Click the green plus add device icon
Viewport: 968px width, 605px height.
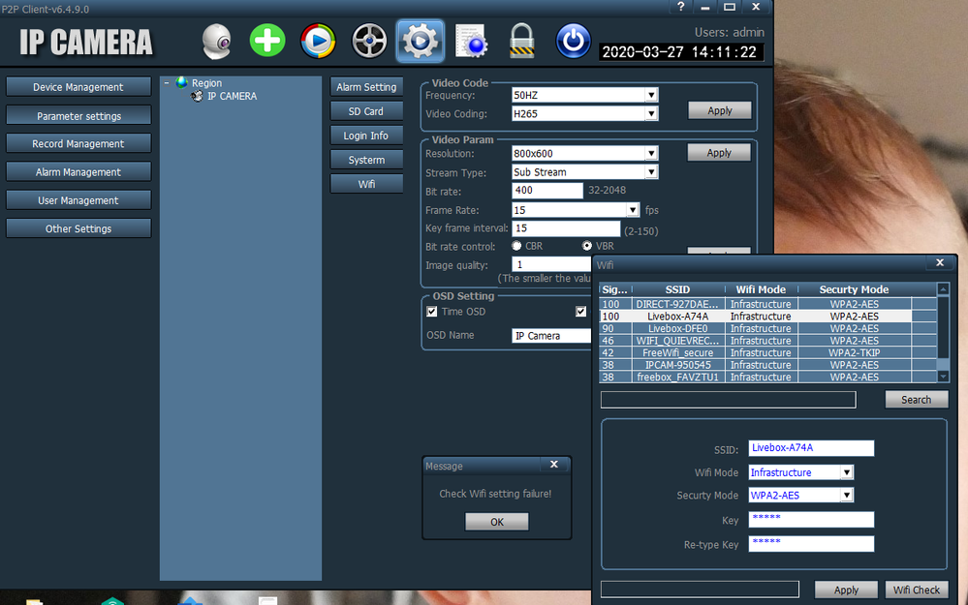click(x=267, y=42)
